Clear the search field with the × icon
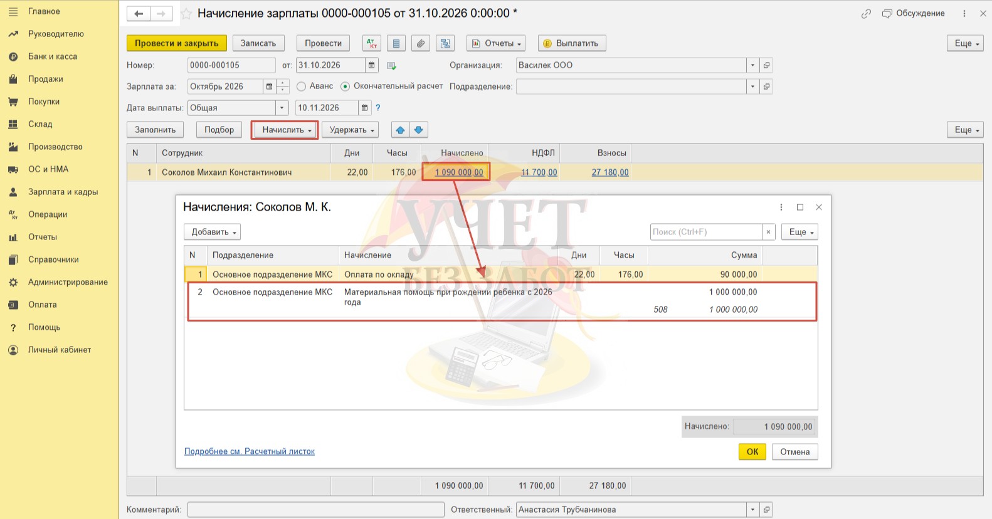The height and width of the screenshot is (519, 992). point(768,232)
